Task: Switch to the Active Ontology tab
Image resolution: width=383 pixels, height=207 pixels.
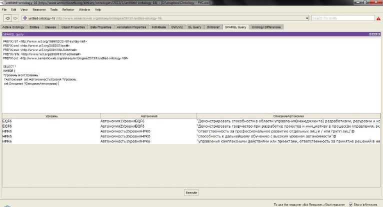Action: click(13, 27)
